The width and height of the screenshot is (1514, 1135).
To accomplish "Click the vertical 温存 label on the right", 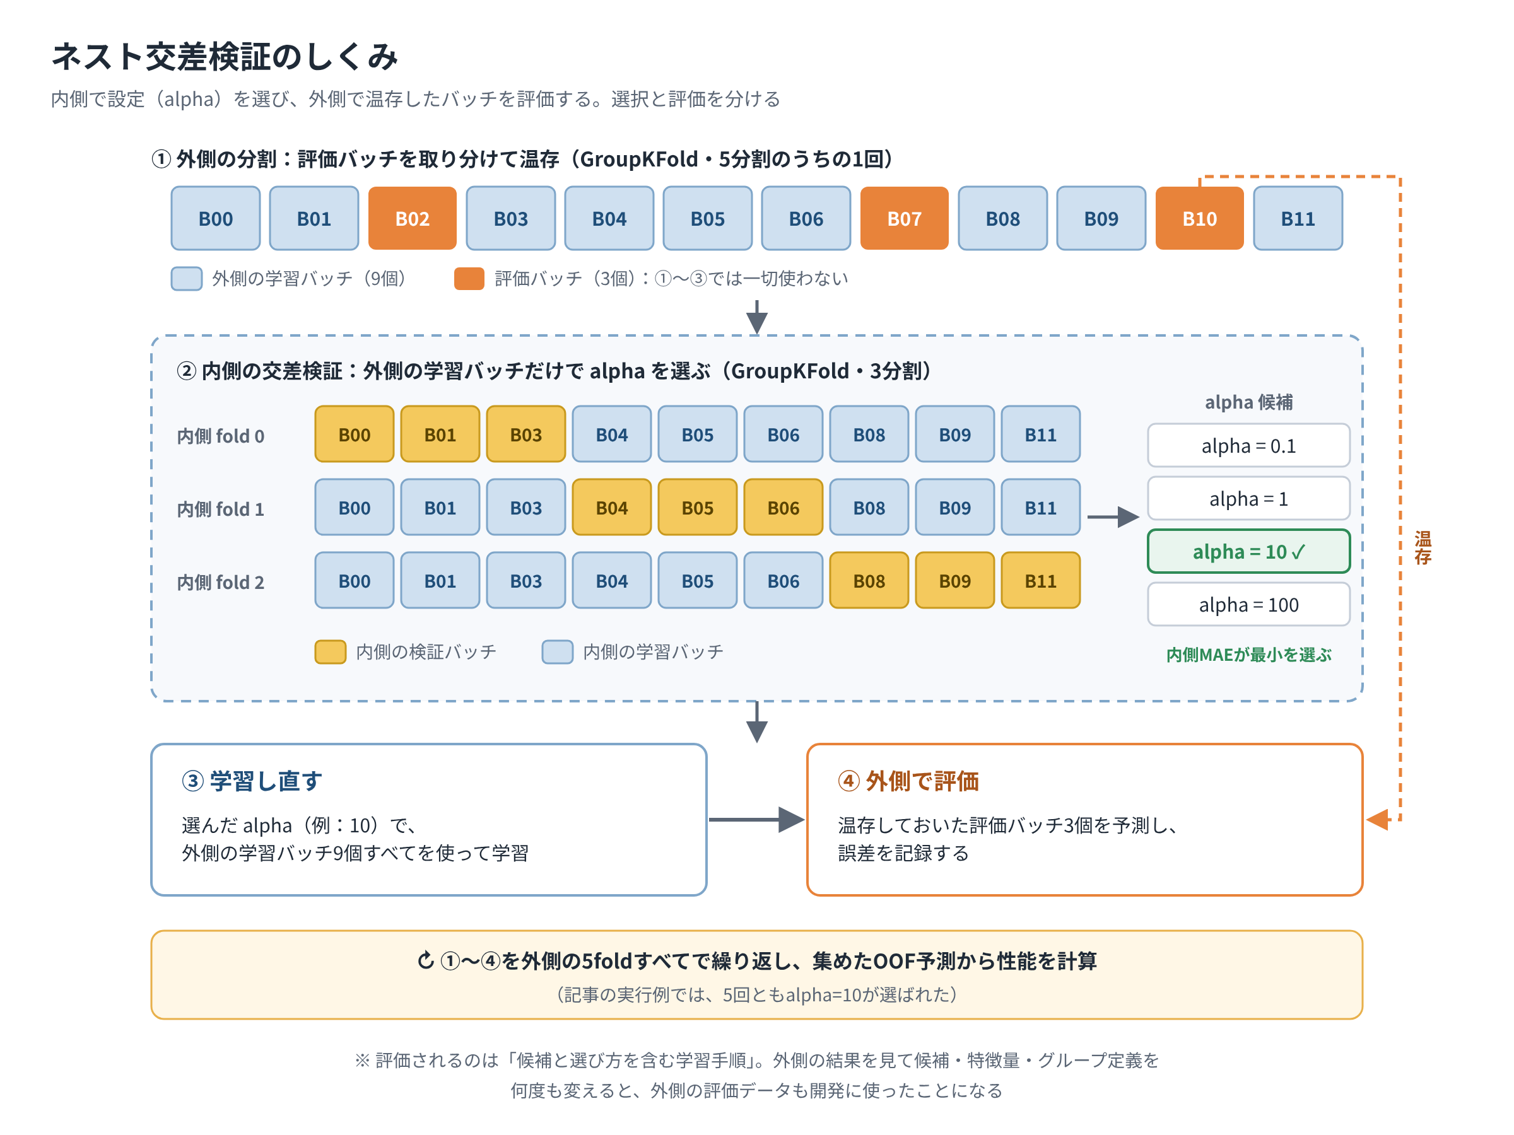I will (1423, 547).
